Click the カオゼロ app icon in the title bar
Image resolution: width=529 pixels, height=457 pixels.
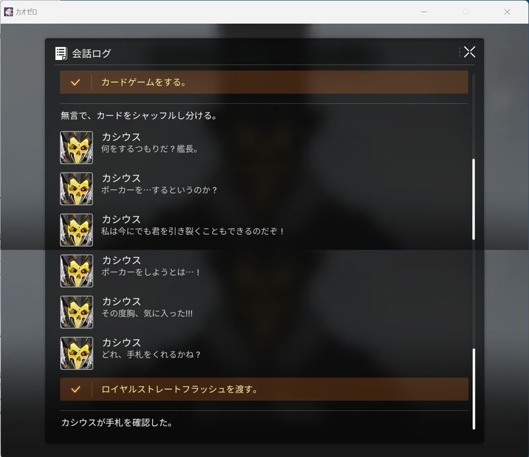(9, 12)
